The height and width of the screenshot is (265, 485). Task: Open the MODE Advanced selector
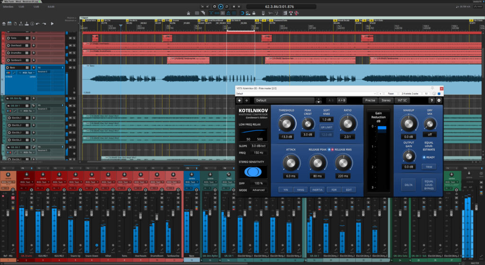click(258, 190)
